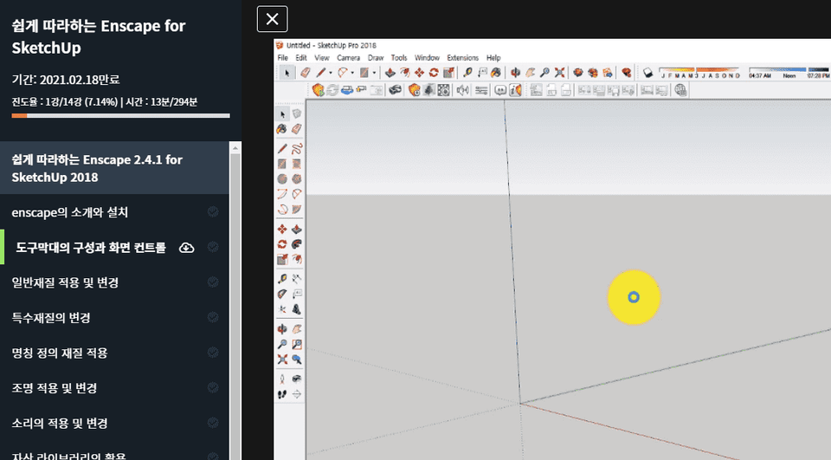This screenshot has width=831, height=460.
Task: Click the section header Enscape 2.4.1 for SketchUp 2018
Action: click(114, 168)
